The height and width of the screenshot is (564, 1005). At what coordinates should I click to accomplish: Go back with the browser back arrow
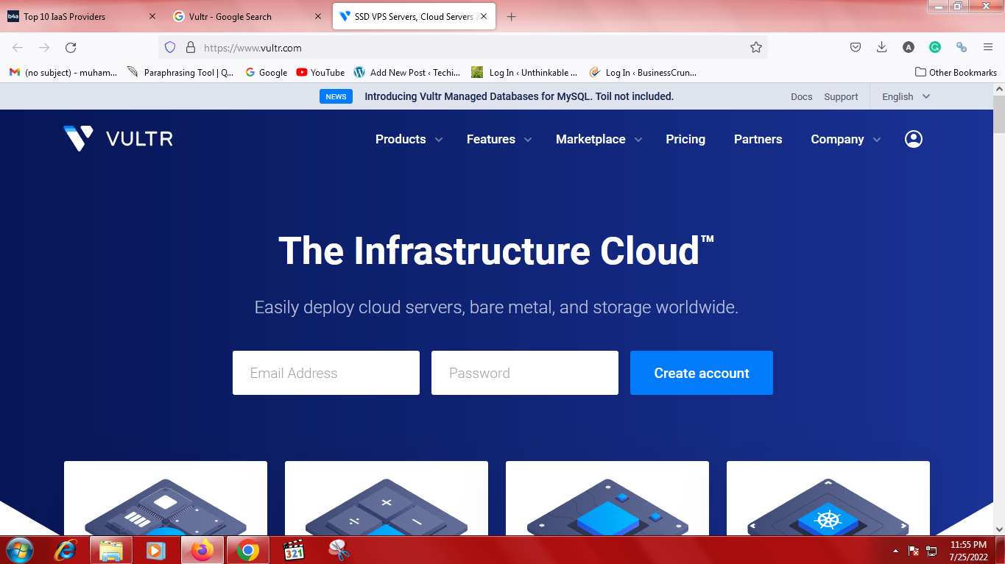18,48
